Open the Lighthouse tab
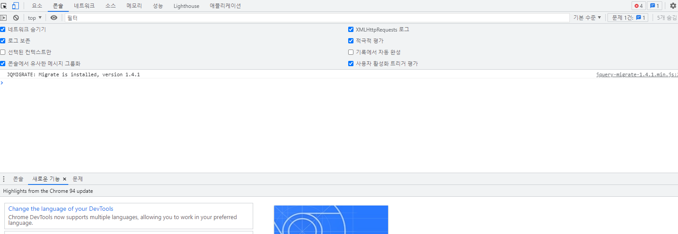 coord(186,6)
